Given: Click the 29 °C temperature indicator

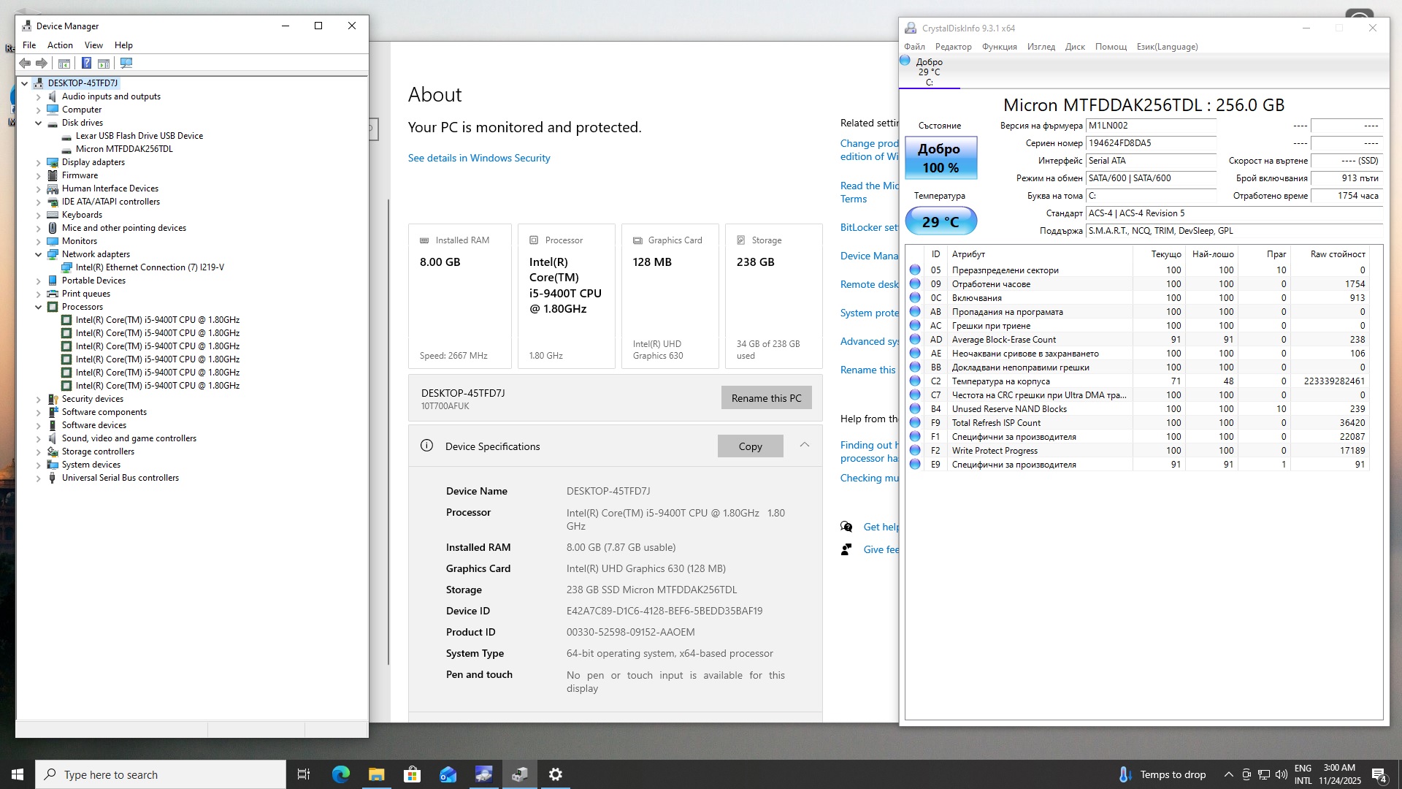Looking at the screenshot, I should click(941, 221).
